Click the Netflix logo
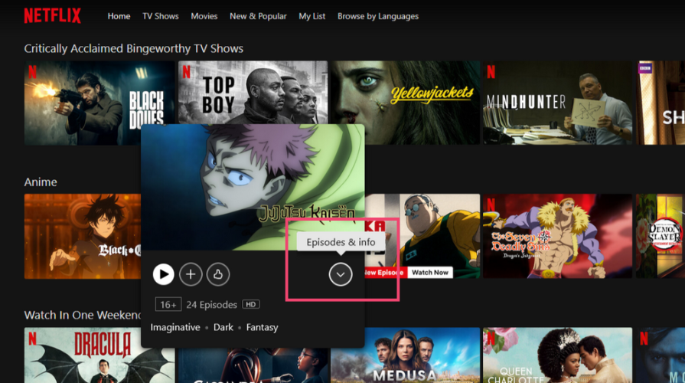Image resolution: width=685 pixels, height=383 pixels. point(52,16)
